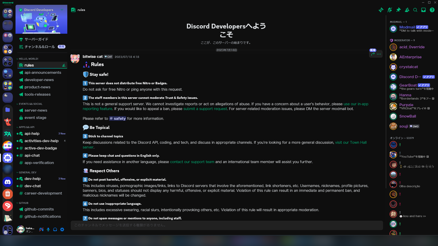Click bitwise cat's avatar on the message
This screenshot has width=438, height=246.
[75, 59]
